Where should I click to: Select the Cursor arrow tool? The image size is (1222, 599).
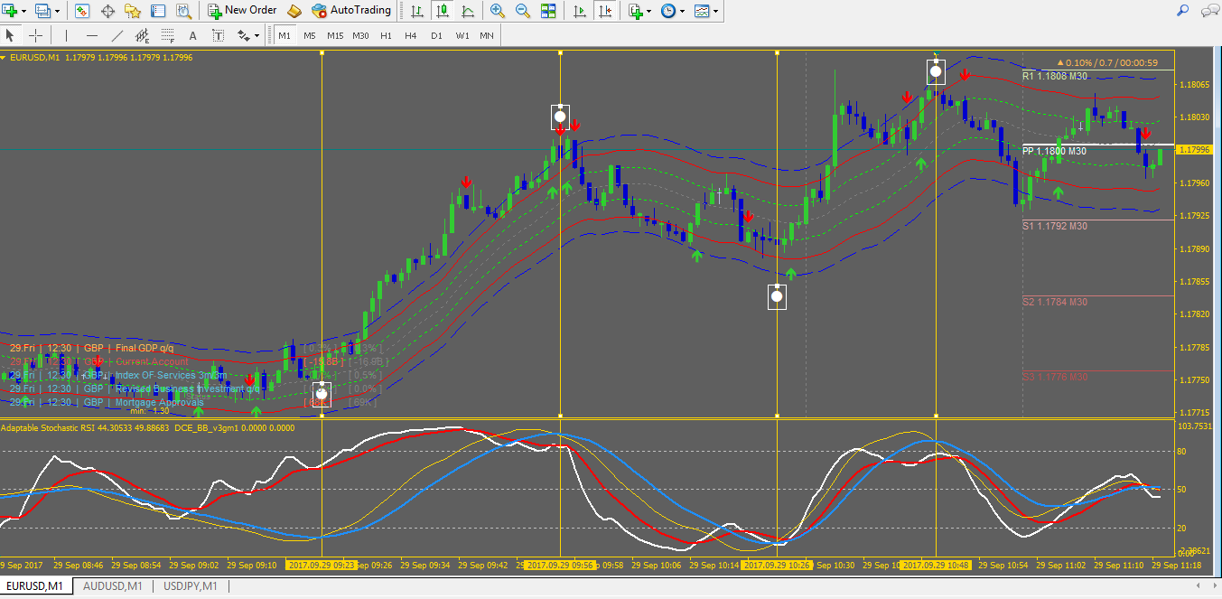click(x=10, y=35)
